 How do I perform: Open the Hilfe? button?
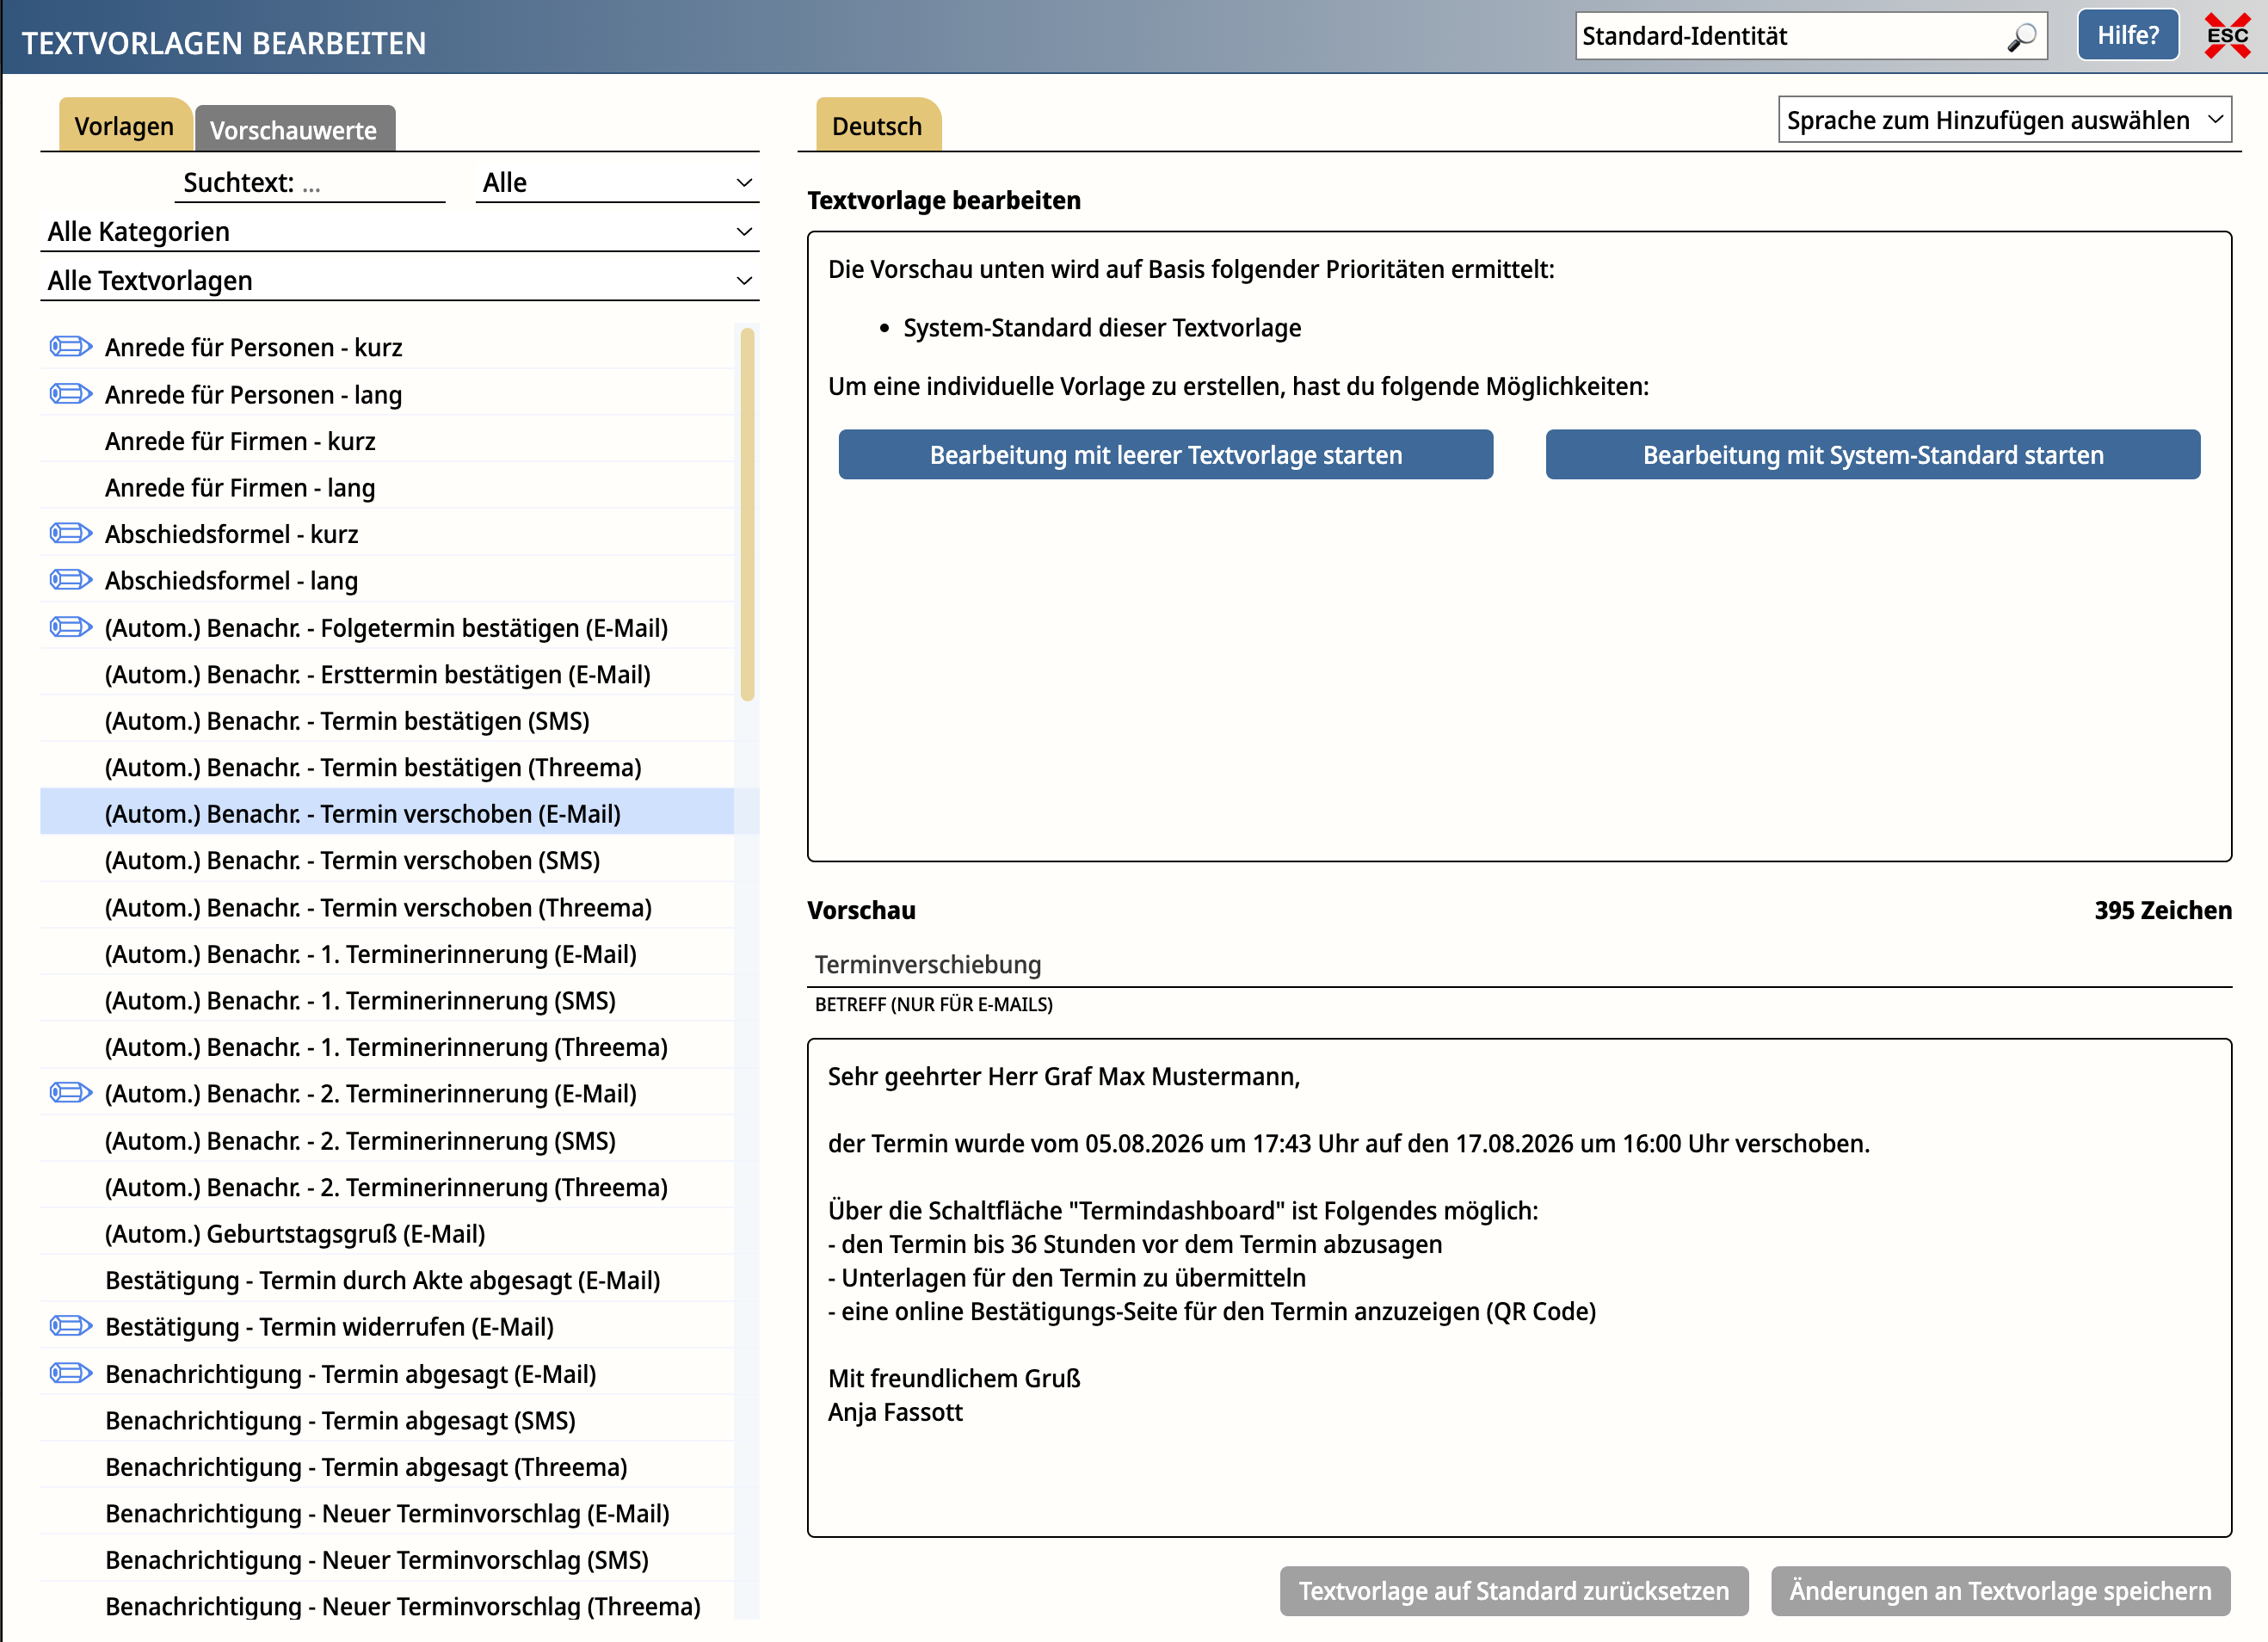[2128, 36]
